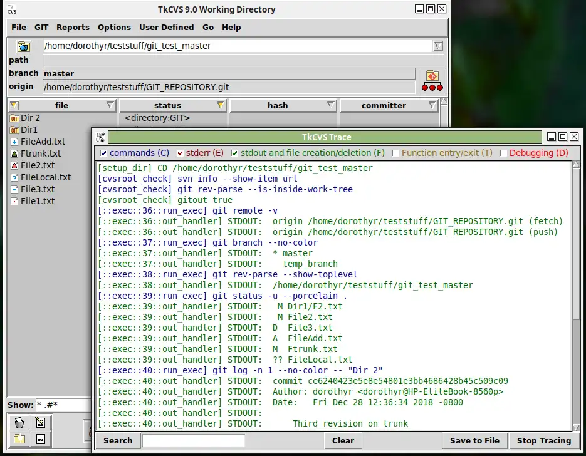Click Save to File button

(474, 441)
